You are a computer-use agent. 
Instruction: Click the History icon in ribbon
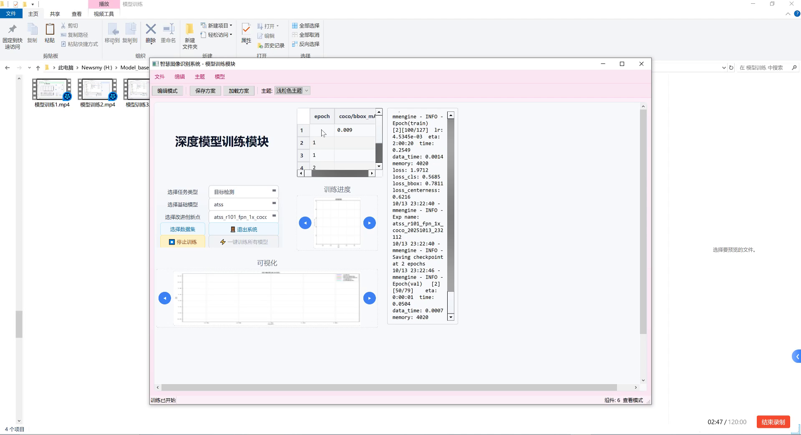[260, 46]
